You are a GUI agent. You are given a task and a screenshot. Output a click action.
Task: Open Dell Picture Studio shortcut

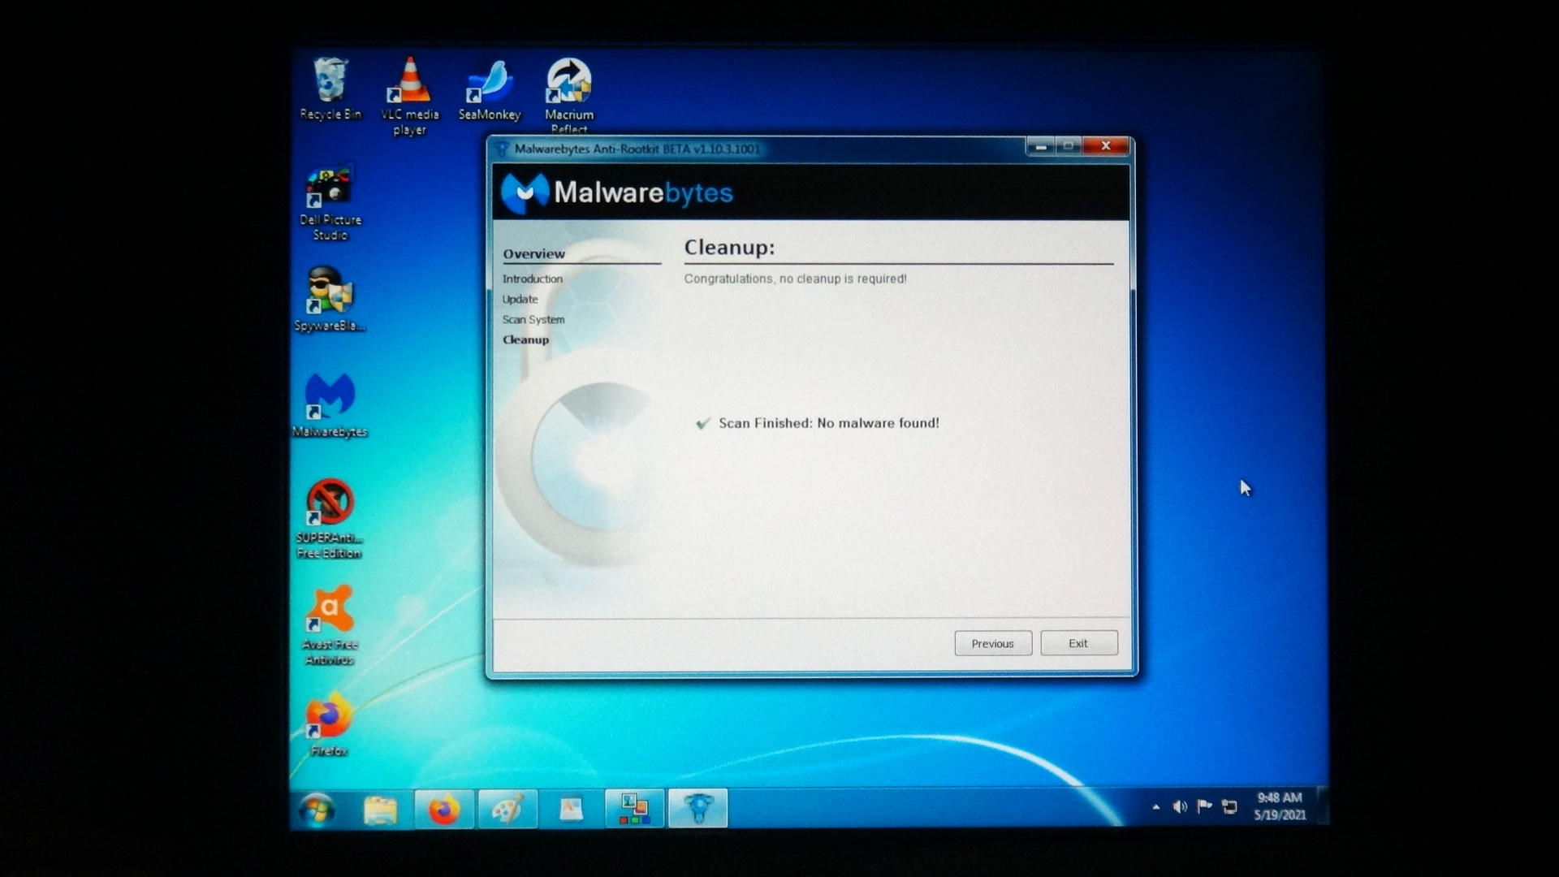click(330, 203)
